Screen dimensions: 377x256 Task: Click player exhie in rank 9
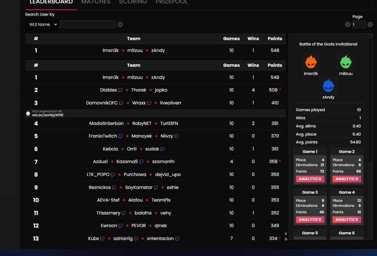click(172, 188)
